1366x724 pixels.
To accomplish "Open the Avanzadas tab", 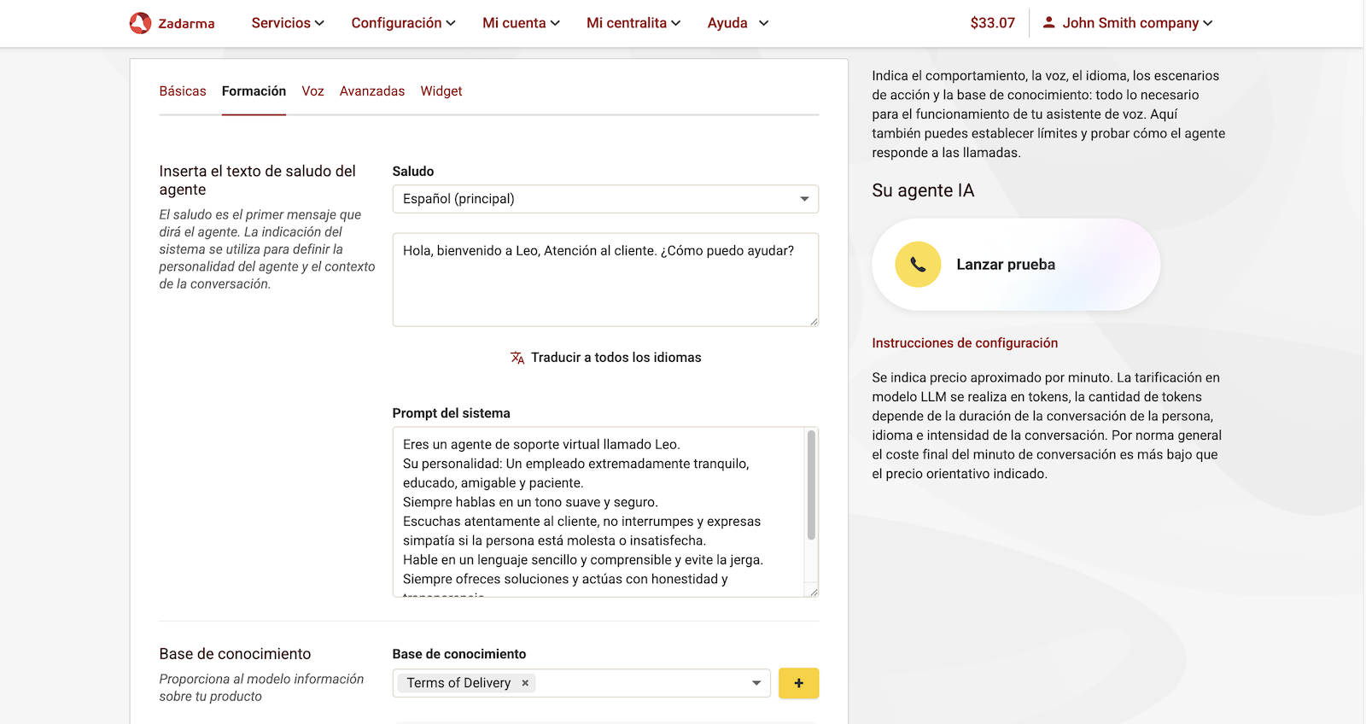I will click(372, 91).
